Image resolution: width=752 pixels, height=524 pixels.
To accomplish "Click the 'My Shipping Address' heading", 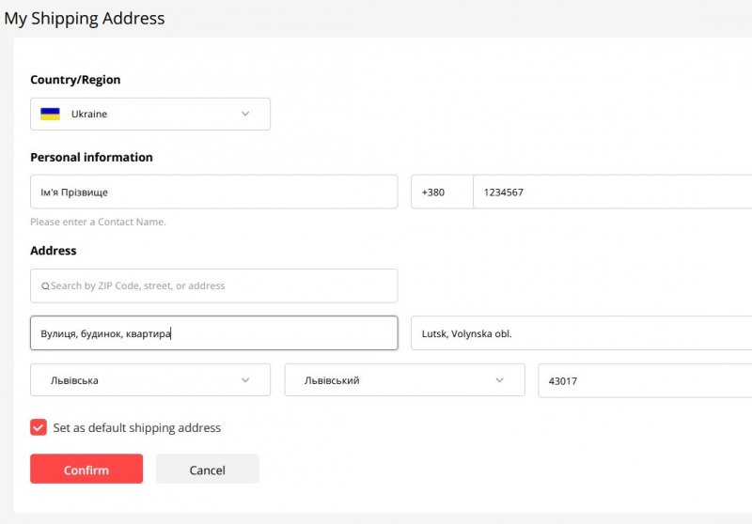I will (85, 18).
